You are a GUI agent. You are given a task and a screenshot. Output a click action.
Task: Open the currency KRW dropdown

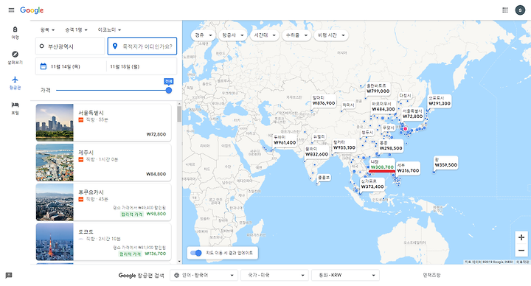[x=345, y=275]
